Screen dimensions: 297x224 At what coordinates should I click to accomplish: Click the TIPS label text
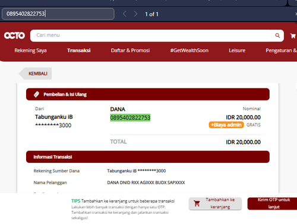(x=75, y=201)
